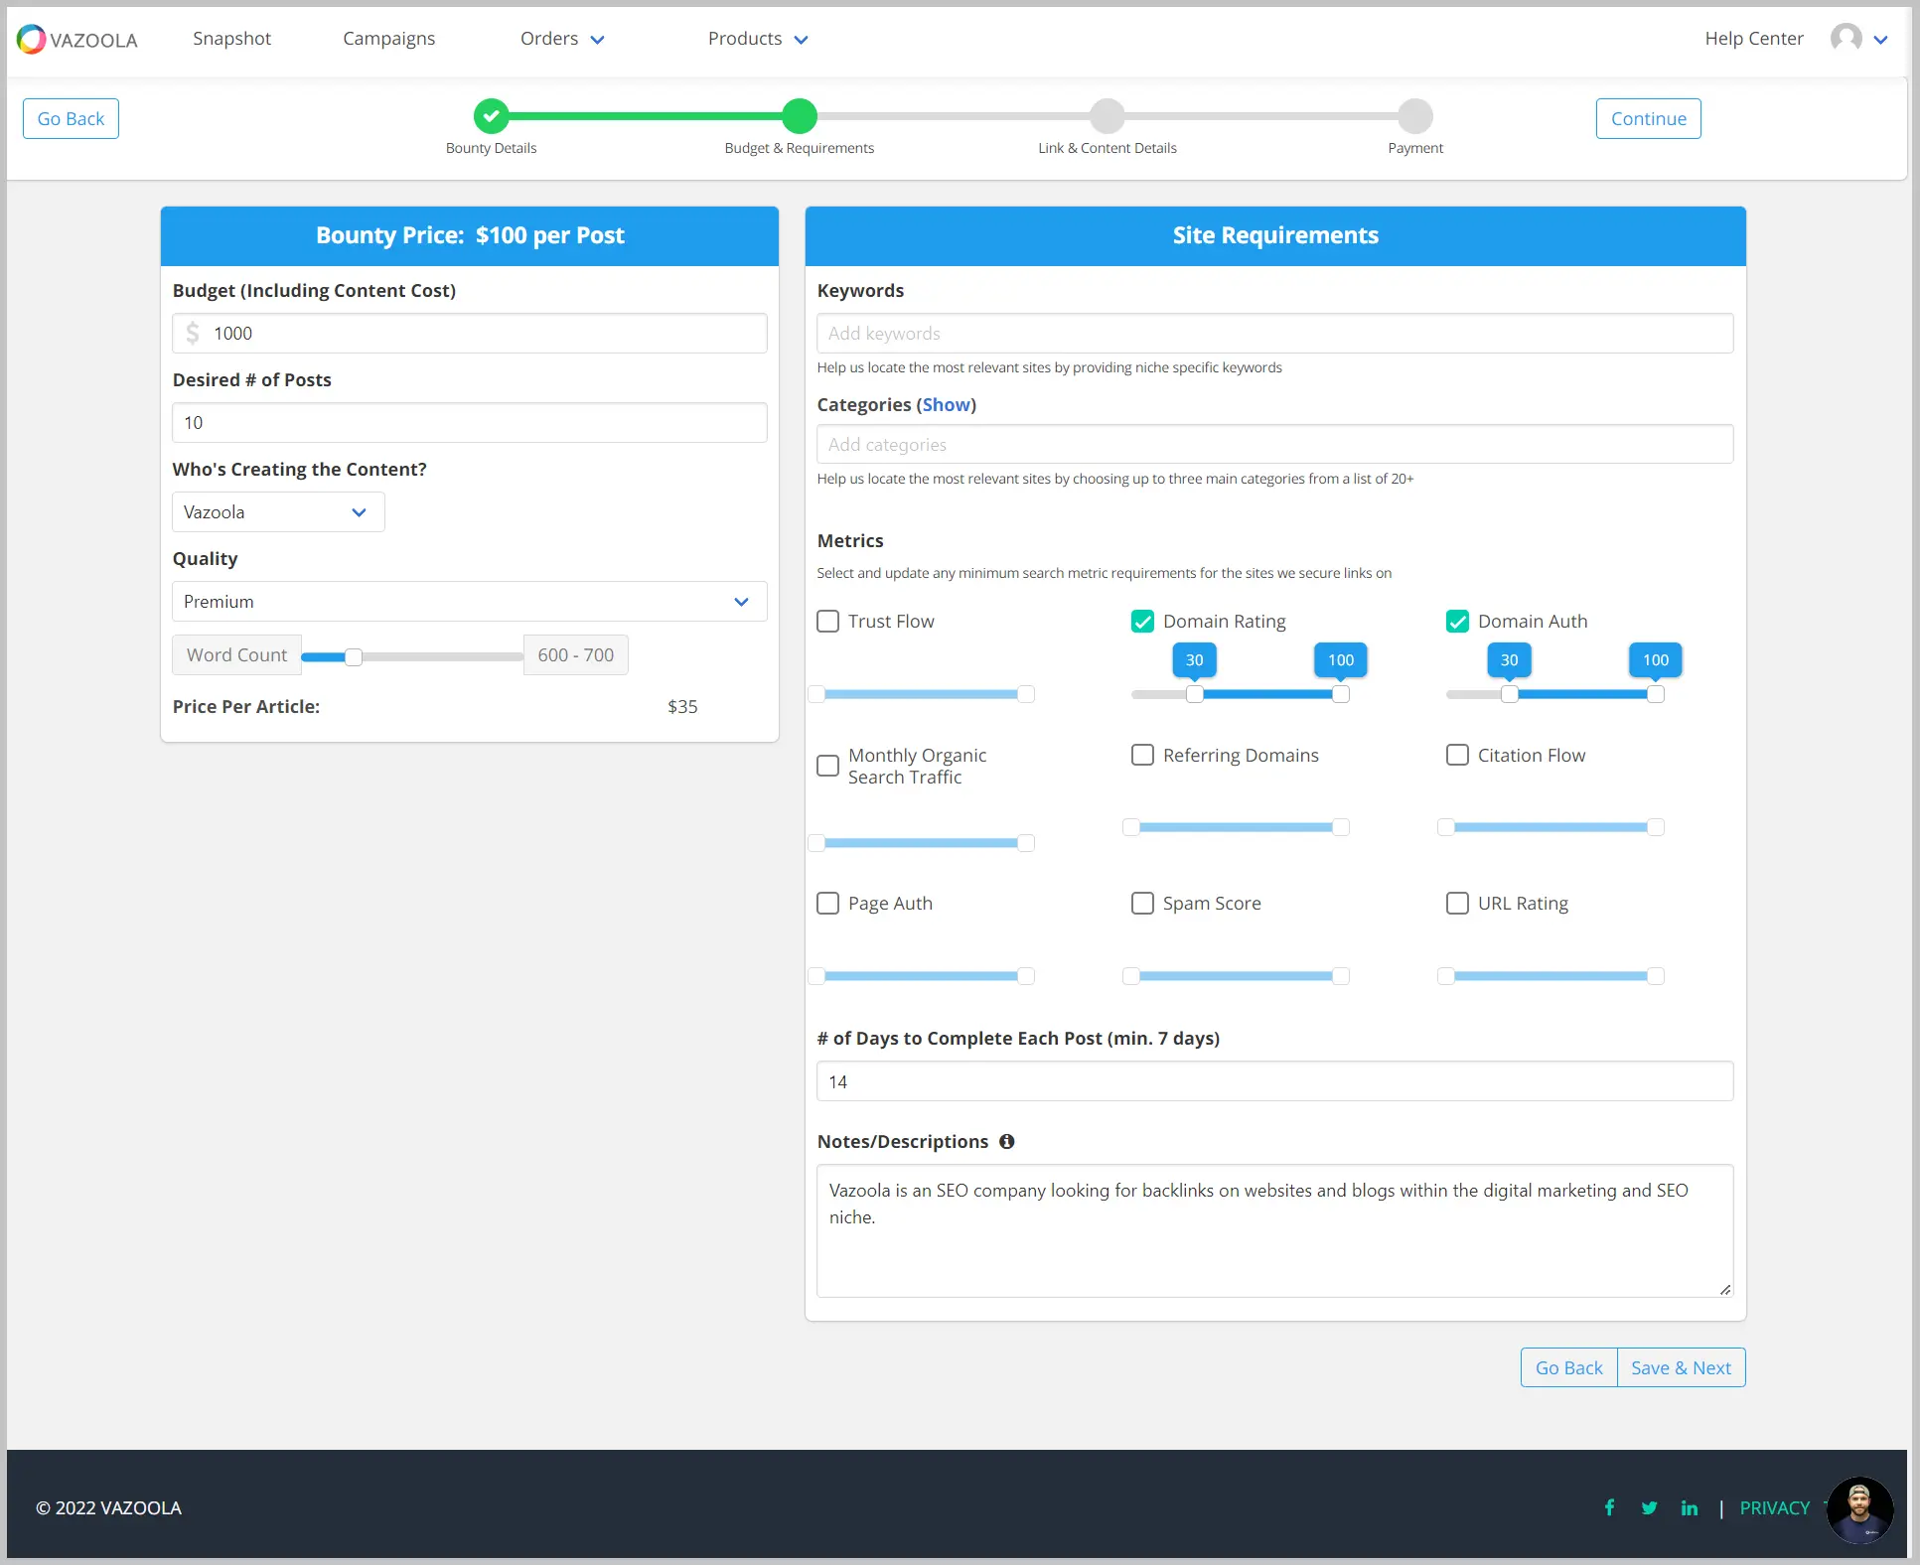This screenshot has height=1565, width=1920.
Task: Open the Quality Premium dropdown
Action: 470,602
